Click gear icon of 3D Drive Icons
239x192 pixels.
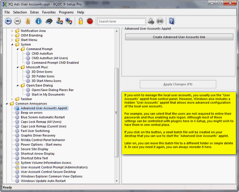[28, 72]
